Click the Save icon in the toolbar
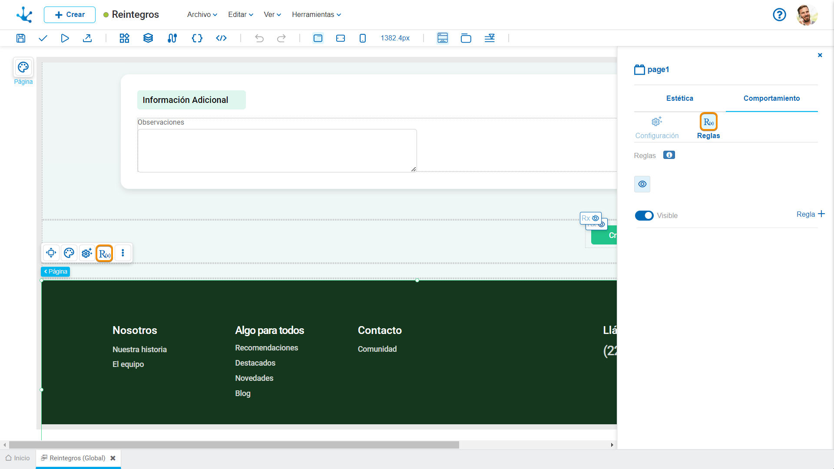 pyautogui.click(x=21, y=38)
